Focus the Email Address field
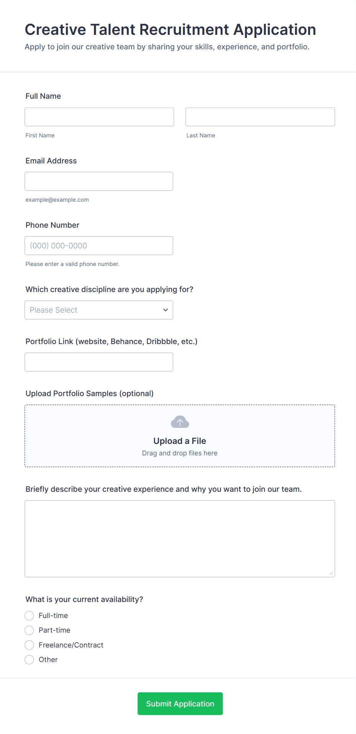The image size is (356, 734). coord(98,181)
